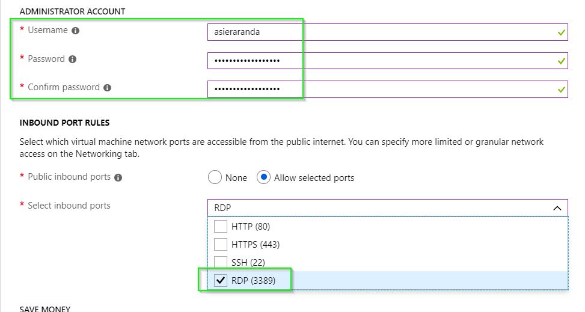Show the Confirm password info icon tip
This screenshot has width=585, height=312.
pos(108,88)
